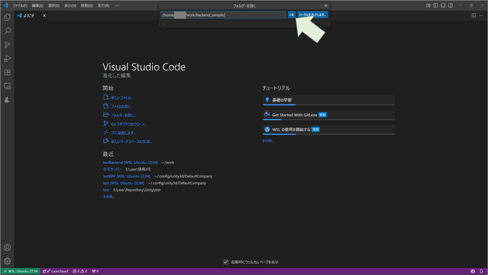488x275 pixels.
Task: Open recent test [WSL: Ubuntu-22.04]
Action: point(123,183)
